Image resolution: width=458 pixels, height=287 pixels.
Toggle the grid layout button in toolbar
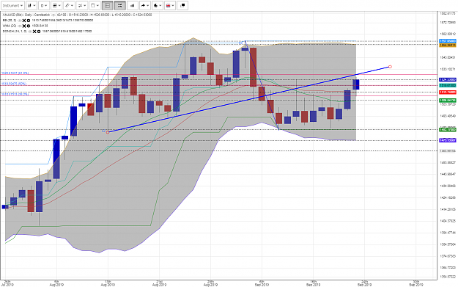(107, 6)
